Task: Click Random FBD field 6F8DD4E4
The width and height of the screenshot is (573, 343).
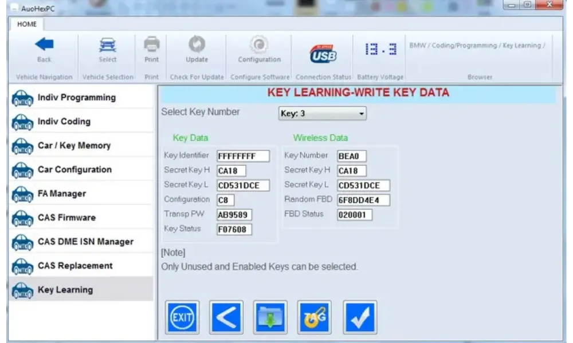Action: coord(363,200)
